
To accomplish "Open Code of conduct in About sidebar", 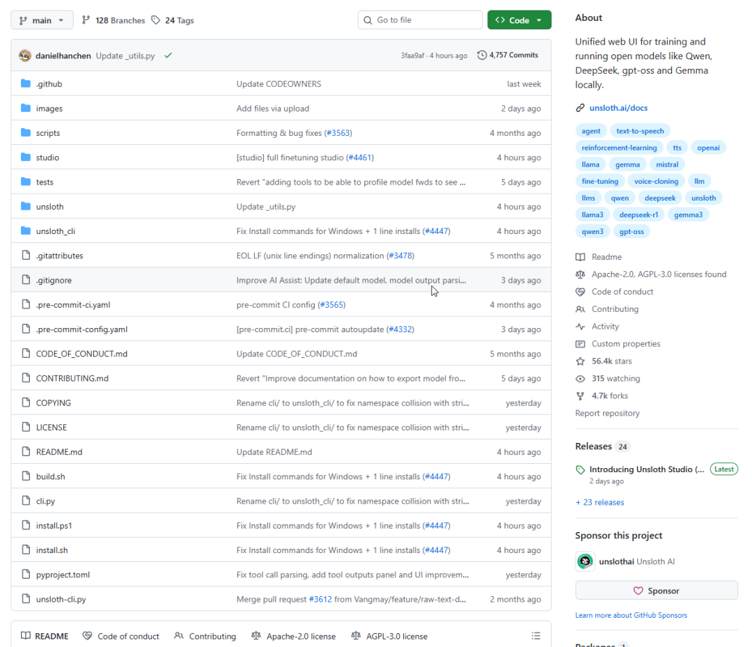I will (x=622, y=292).
